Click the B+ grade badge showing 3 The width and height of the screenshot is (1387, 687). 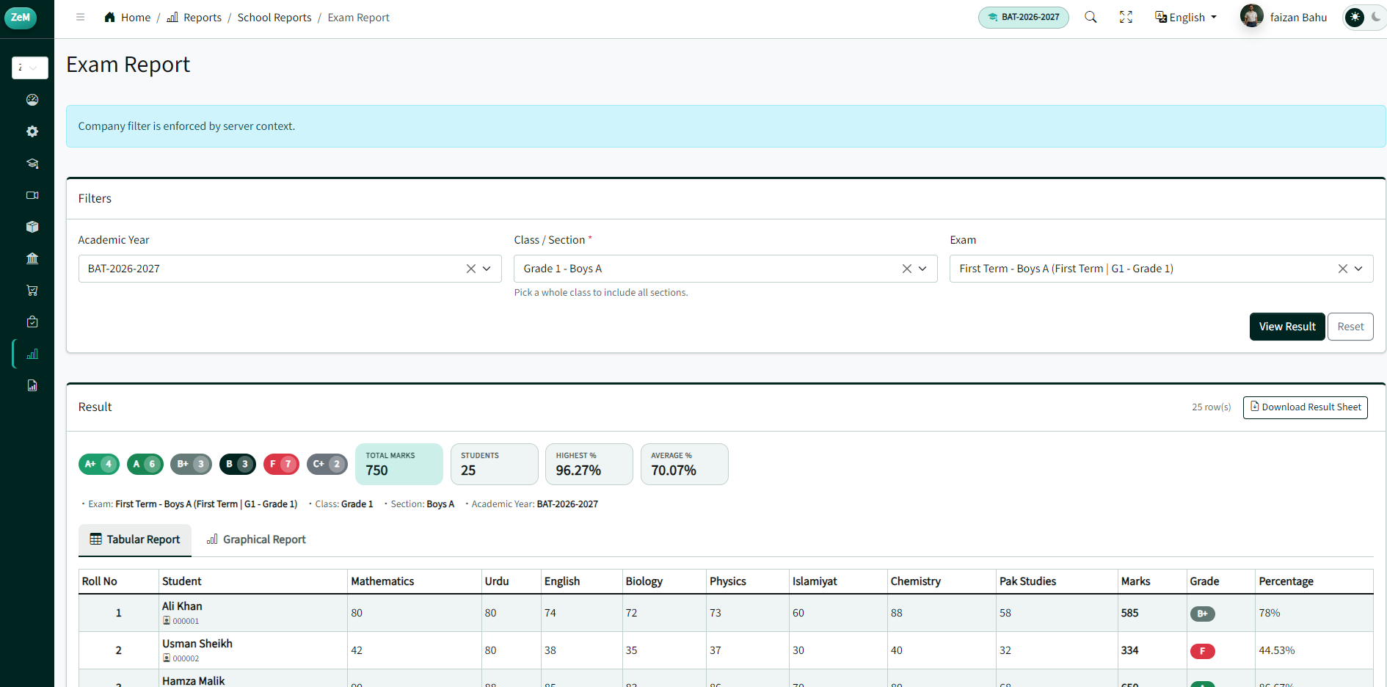[192, 464]
